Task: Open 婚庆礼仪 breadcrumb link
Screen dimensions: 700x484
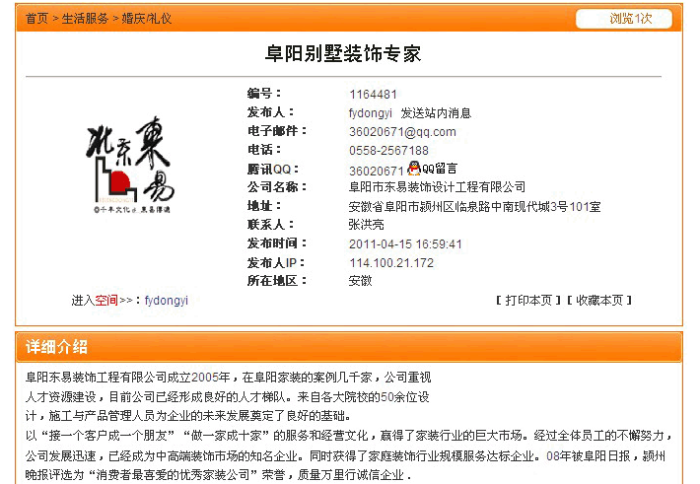Action: click(x=146, y=19)
